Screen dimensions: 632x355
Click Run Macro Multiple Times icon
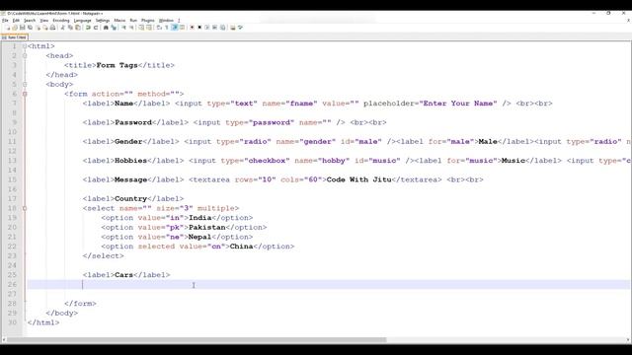pyautogui.click(x=215, y=28)
